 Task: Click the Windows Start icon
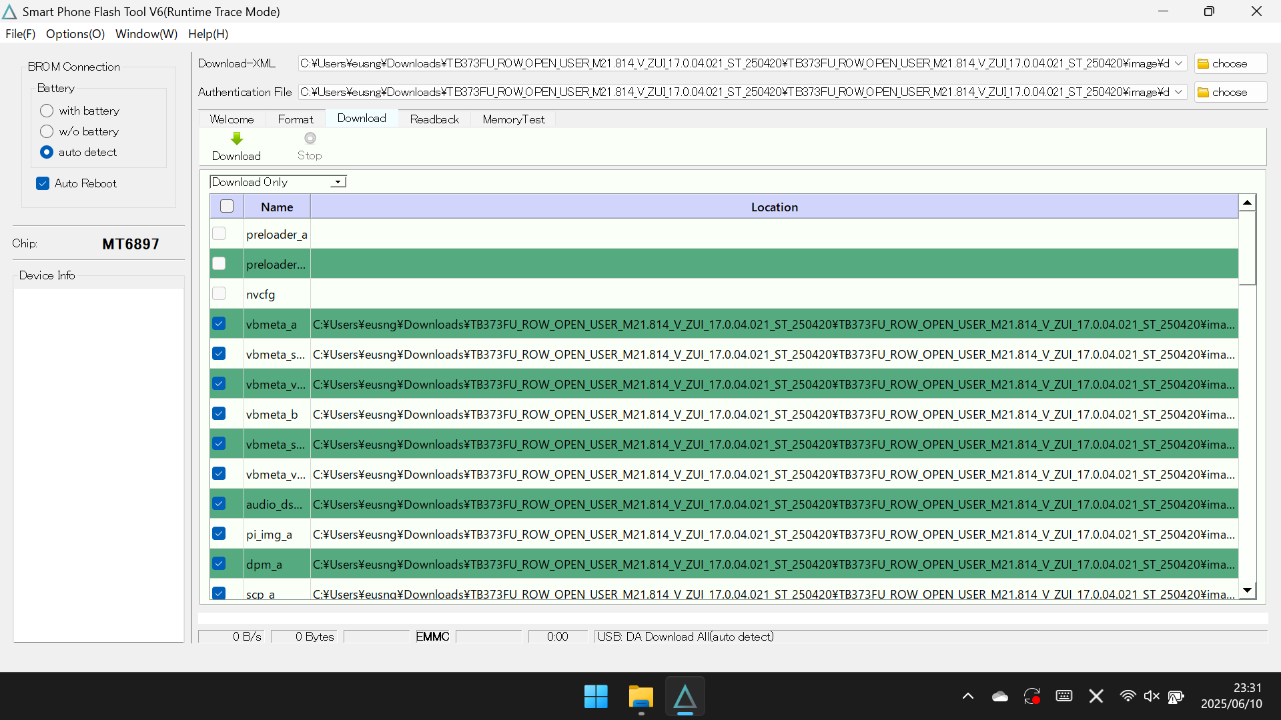[x=596, y=697]
